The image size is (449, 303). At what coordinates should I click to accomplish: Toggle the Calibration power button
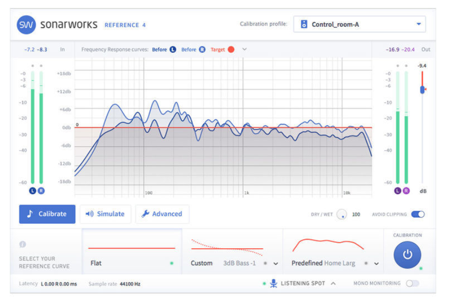click(407, 255)
